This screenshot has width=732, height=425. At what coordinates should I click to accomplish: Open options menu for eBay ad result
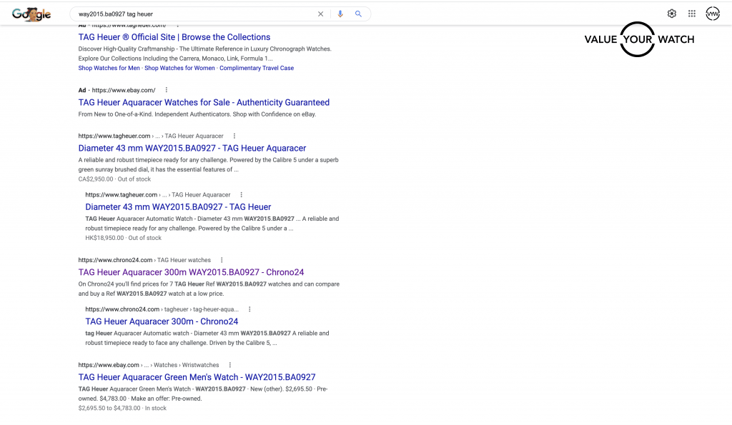pos(167,90)
